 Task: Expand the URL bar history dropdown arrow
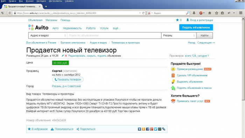[140, 13]
